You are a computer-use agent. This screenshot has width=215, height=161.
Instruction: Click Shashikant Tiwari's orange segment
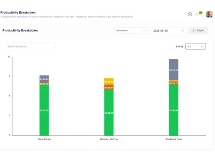point(174,83)
